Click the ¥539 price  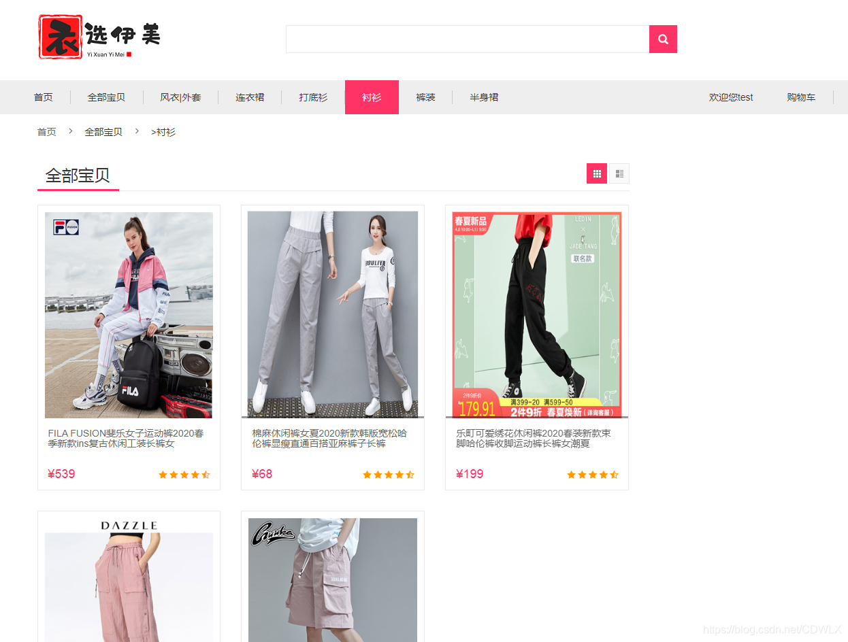point(61,474)
